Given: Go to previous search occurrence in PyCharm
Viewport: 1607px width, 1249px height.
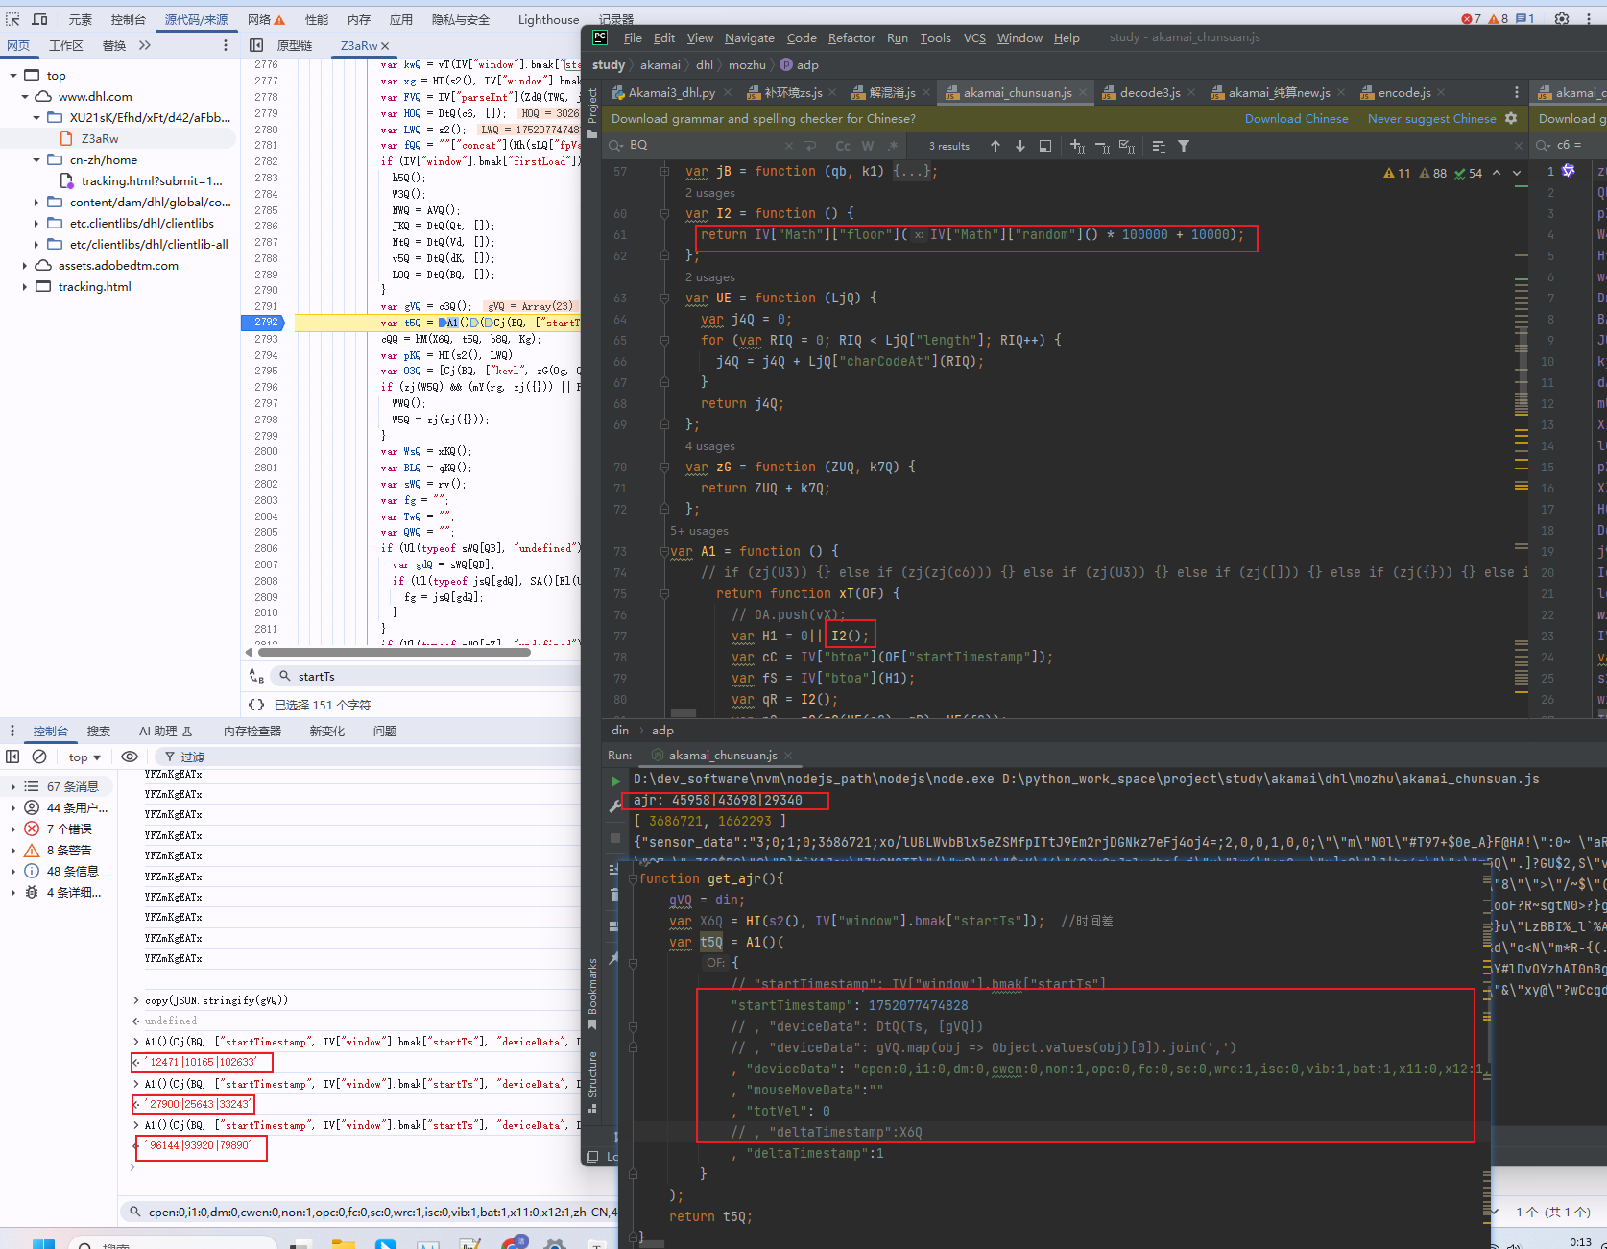Looking at the screenshot, I should pyautogui.click(x=995, y=146).
